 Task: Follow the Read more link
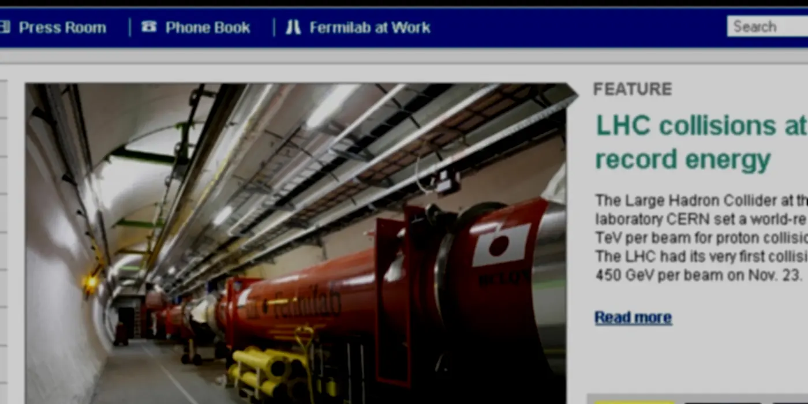(x=633, y=317)
